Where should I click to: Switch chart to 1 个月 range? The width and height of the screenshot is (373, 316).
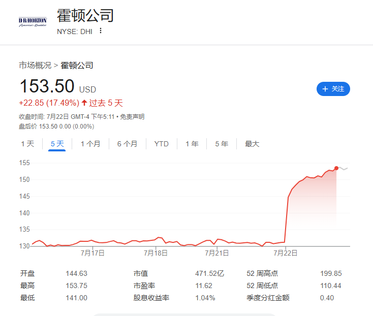[x=90, y=144]
